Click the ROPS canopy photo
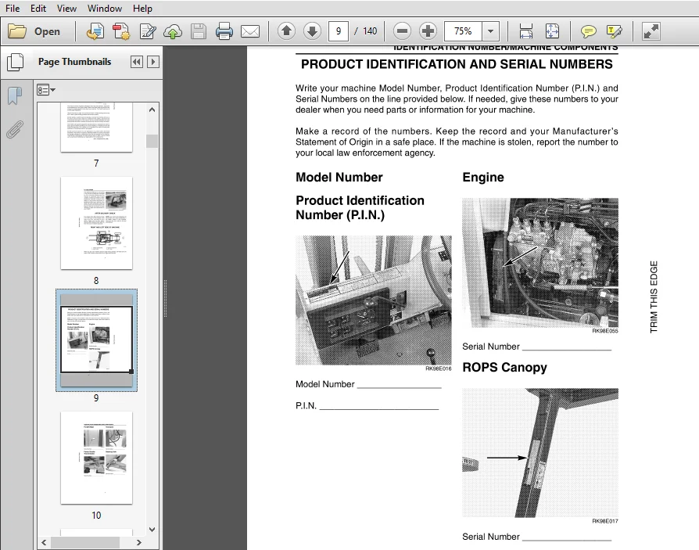The image size is (699, 550). tap(540, 453)
